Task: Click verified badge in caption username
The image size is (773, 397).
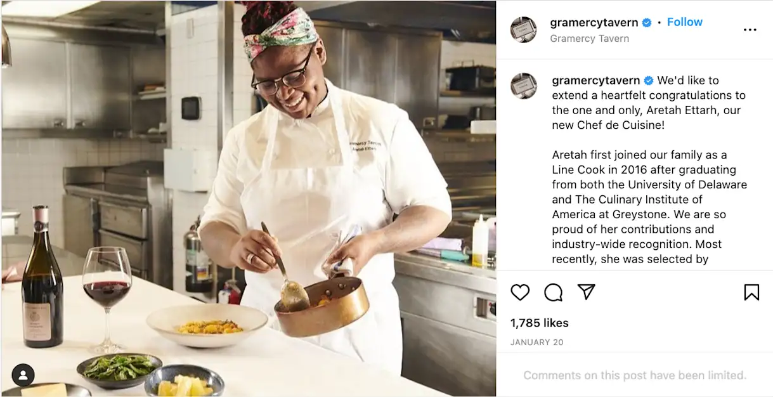Action: pyautogui.click(x=649, y=81)
